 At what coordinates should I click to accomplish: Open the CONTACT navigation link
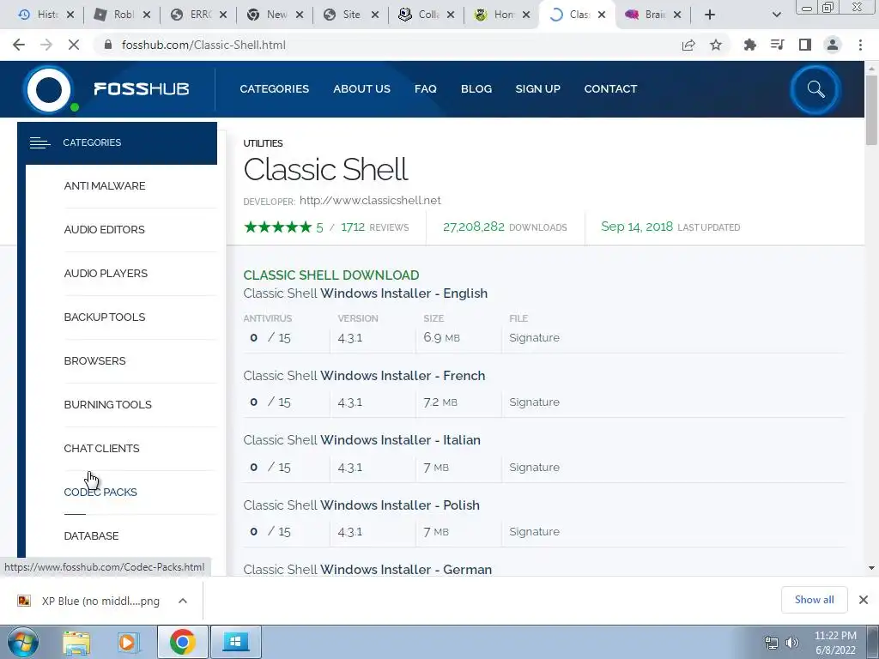click(610, 89)
